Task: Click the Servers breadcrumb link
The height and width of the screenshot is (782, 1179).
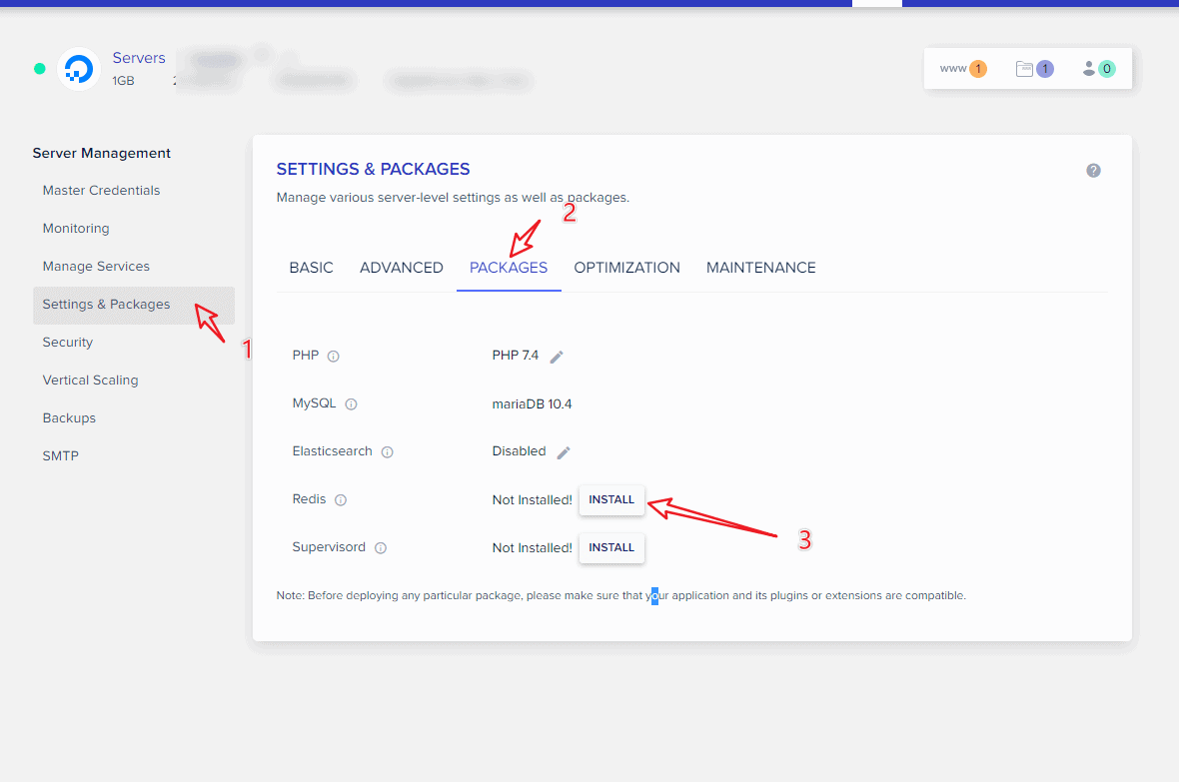Action: (x=139, y=58)
